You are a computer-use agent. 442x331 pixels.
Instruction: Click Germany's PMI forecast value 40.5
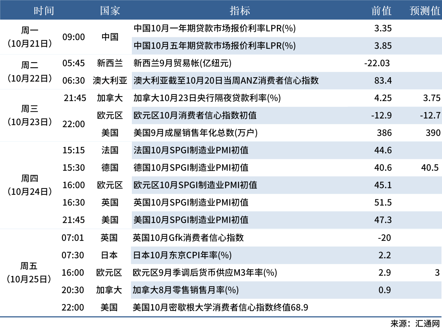tap(431, 168)
